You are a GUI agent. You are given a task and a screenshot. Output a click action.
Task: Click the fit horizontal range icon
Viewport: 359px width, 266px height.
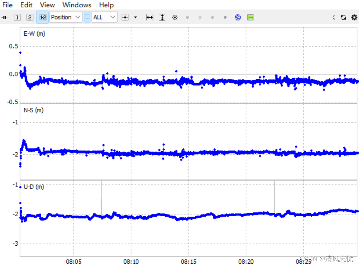click(x=149, y=17)
